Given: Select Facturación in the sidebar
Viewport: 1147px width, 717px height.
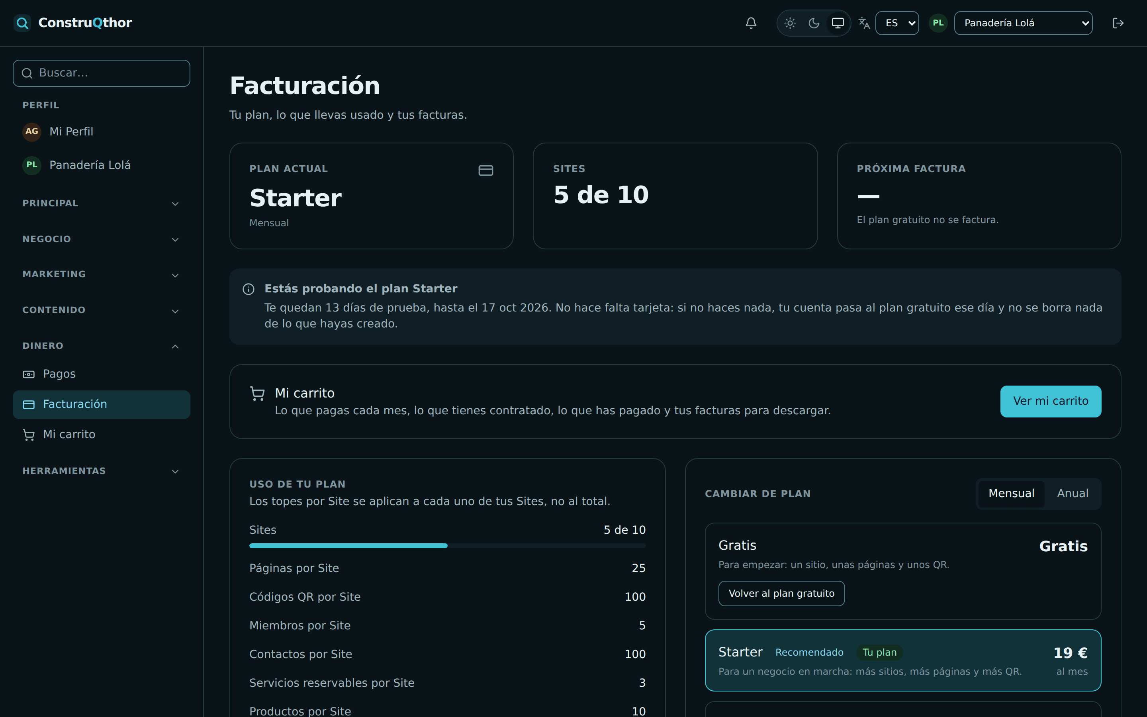Looking at the screenshot, I should coord(102,404).
